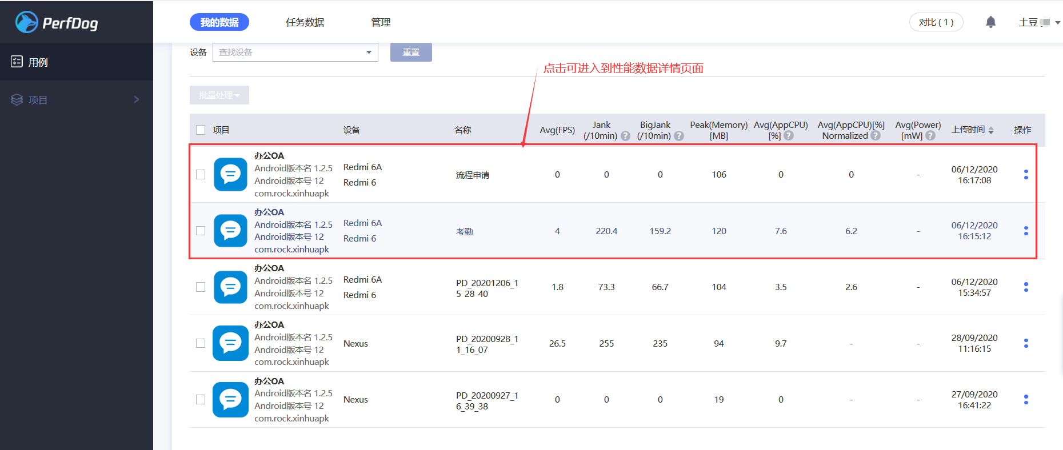Click the 对比 (1) compare button
The height and width of the screenshot is (450, 1063).
tap(936, 22)
